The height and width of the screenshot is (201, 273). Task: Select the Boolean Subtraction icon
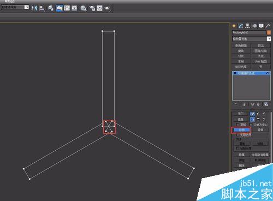[258, 114]
